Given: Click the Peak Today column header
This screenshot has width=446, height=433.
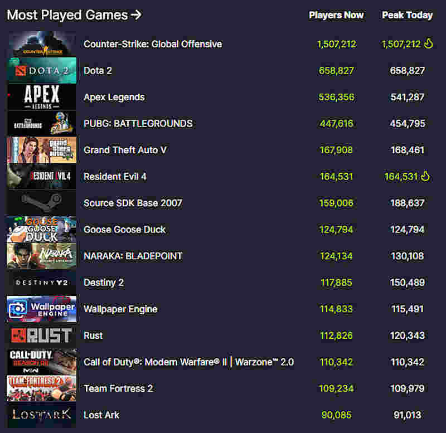Looking at the screenshot, I should 408,15.
